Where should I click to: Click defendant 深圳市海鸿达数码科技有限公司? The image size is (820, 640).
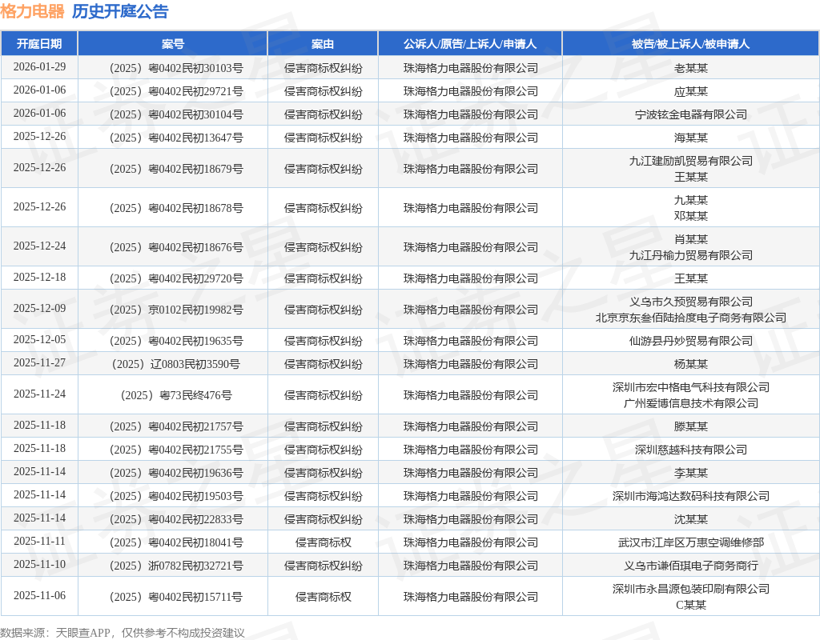[690, 496]
